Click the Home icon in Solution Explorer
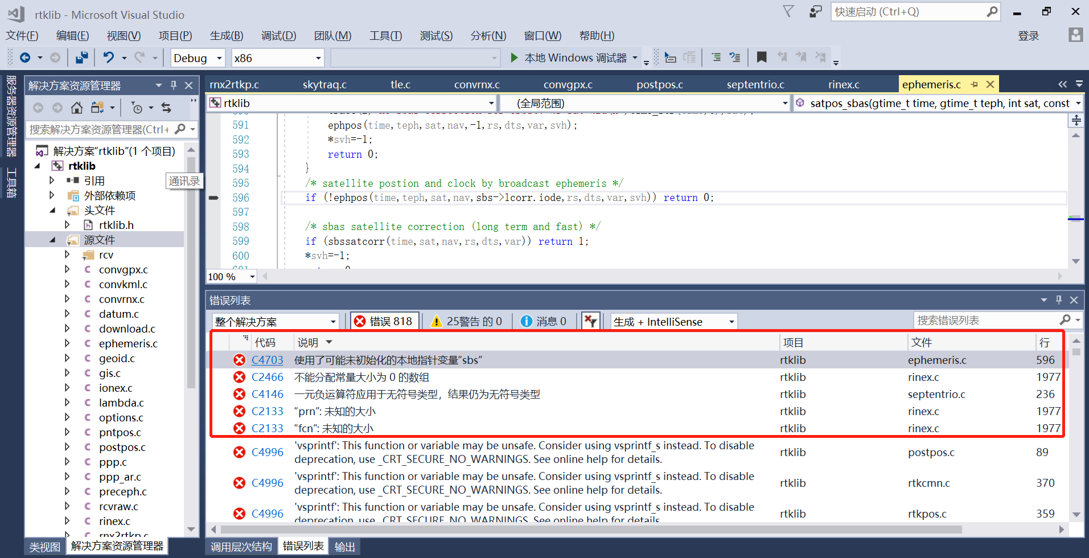The width and height of the screenshot is (1089, 558). 77,107
